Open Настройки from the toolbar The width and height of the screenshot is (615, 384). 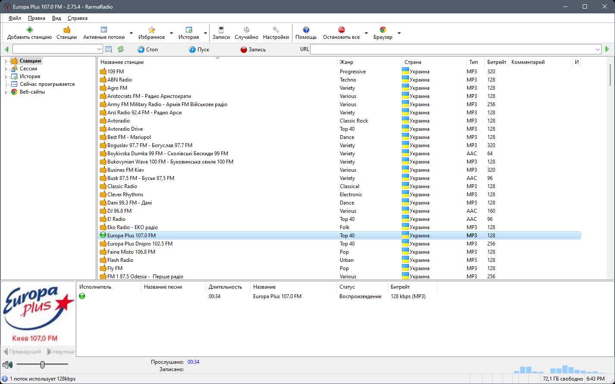[x=276, y=33]
